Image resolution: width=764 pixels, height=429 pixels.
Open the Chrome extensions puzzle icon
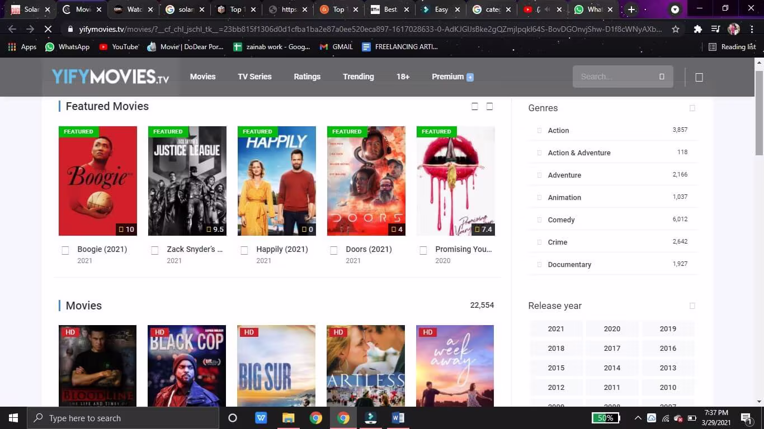[698, 29]
